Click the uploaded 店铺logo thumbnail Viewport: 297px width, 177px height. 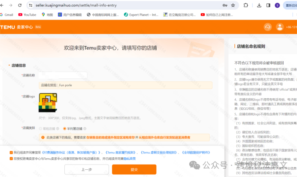48,103
